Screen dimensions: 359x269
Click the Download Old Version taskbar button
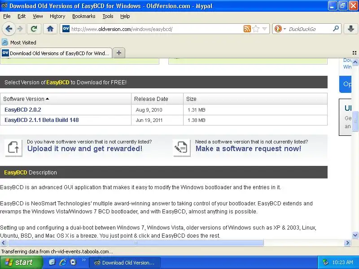coord(125,263)
